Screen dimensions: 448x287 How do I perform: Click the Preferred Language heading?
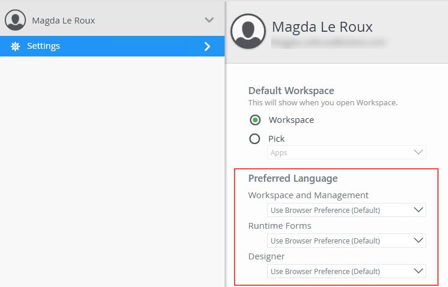tap(293, 178)
